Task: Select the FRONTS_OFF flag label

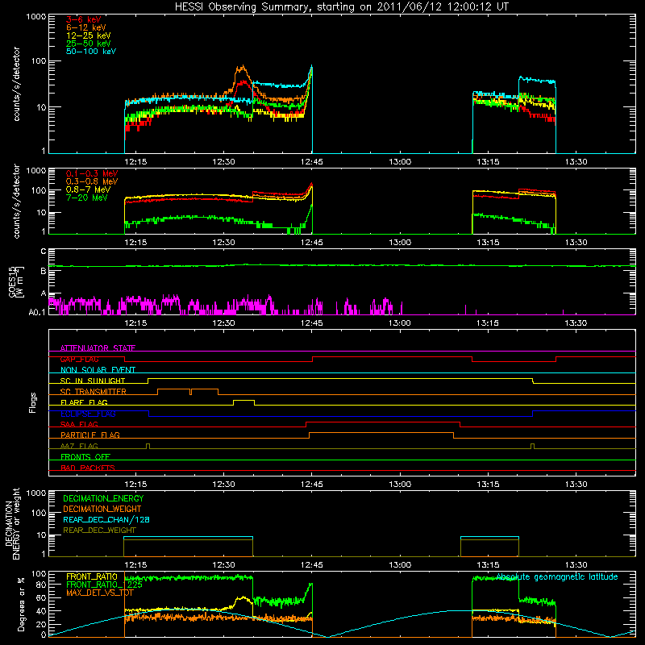Action: point(85,456)
